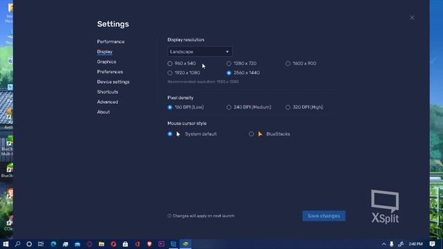Select 2560 x 1440 resolution
The image size is (443, 249).
coord(229,73)
